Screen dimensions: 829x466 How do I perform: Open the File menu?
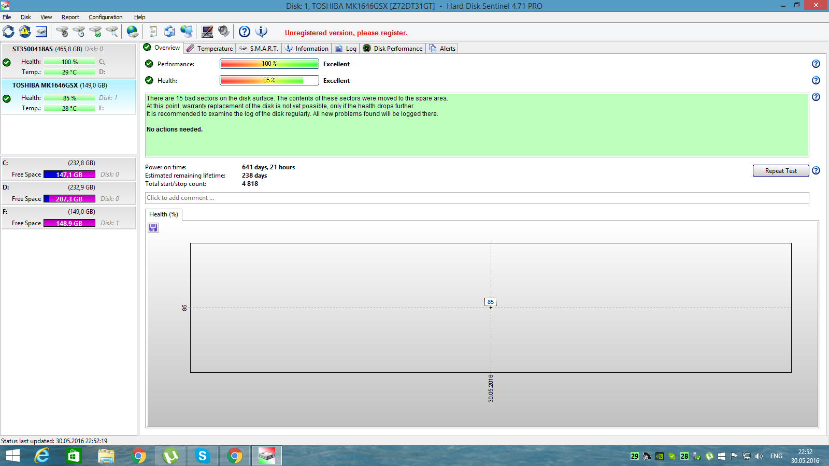click(7, 17)
